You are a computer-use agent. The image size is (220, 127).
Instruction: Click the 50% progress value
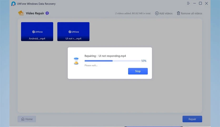[x=144, y=61]
